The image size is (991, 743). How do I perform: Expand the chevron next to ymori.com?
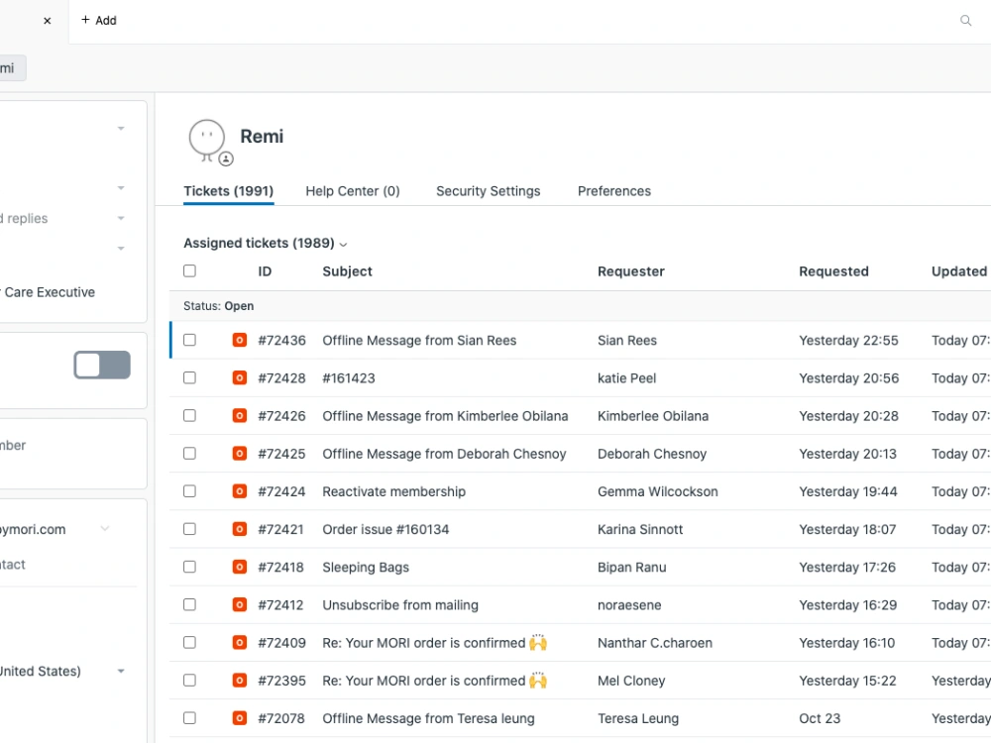(x=105, y=529)
